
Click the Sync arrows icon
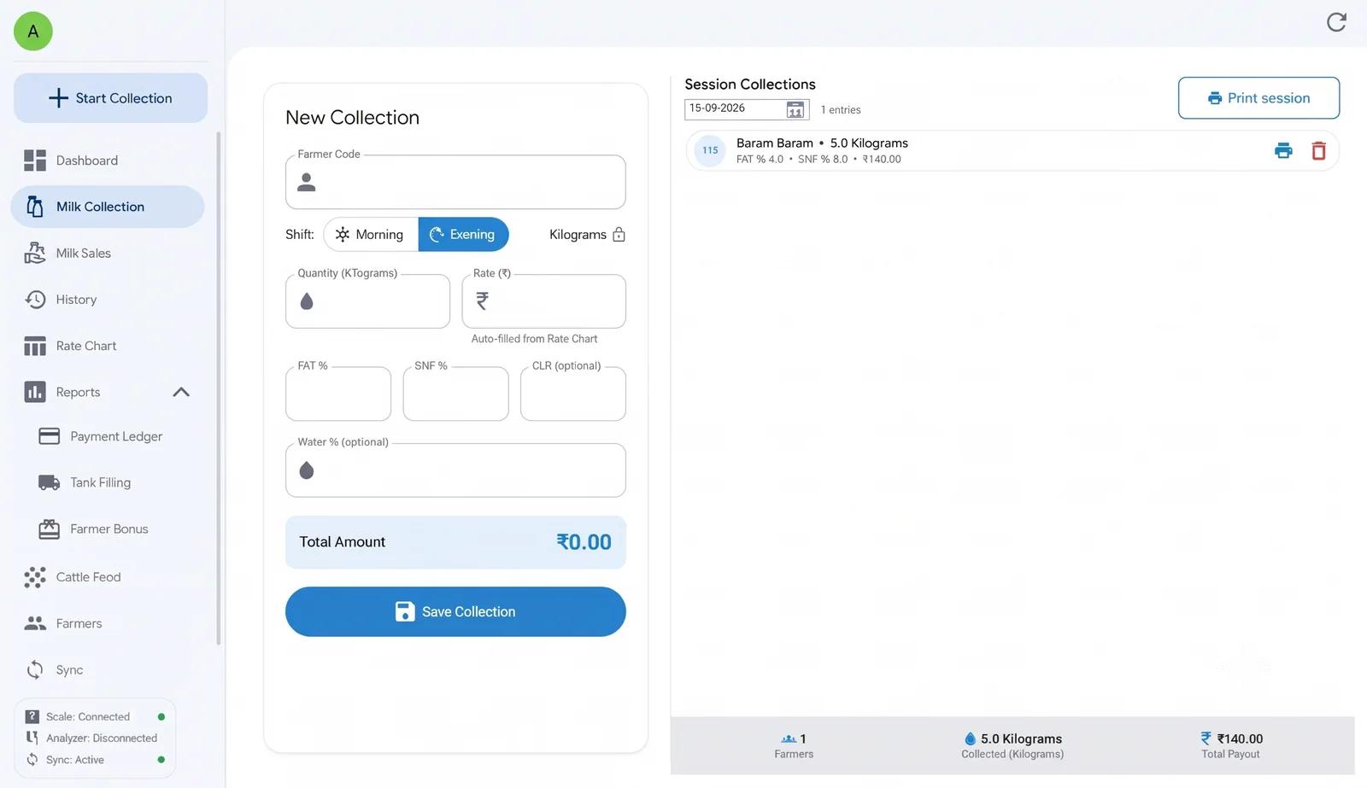35,670
